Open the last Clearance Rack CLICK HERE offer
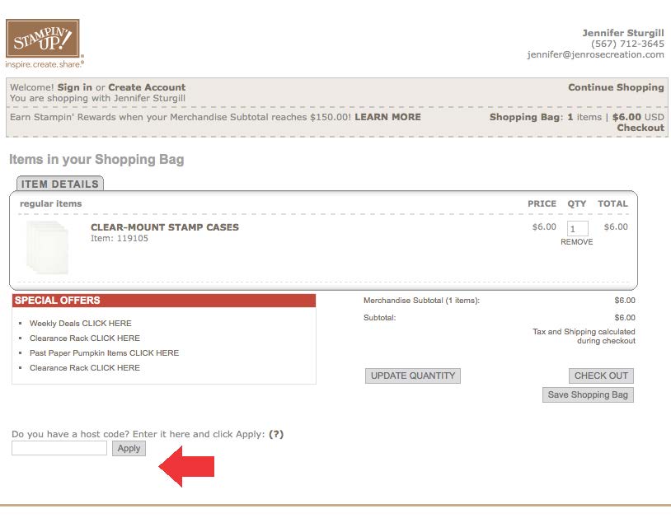This screenshot has height=518, width=671. [85, 367]
